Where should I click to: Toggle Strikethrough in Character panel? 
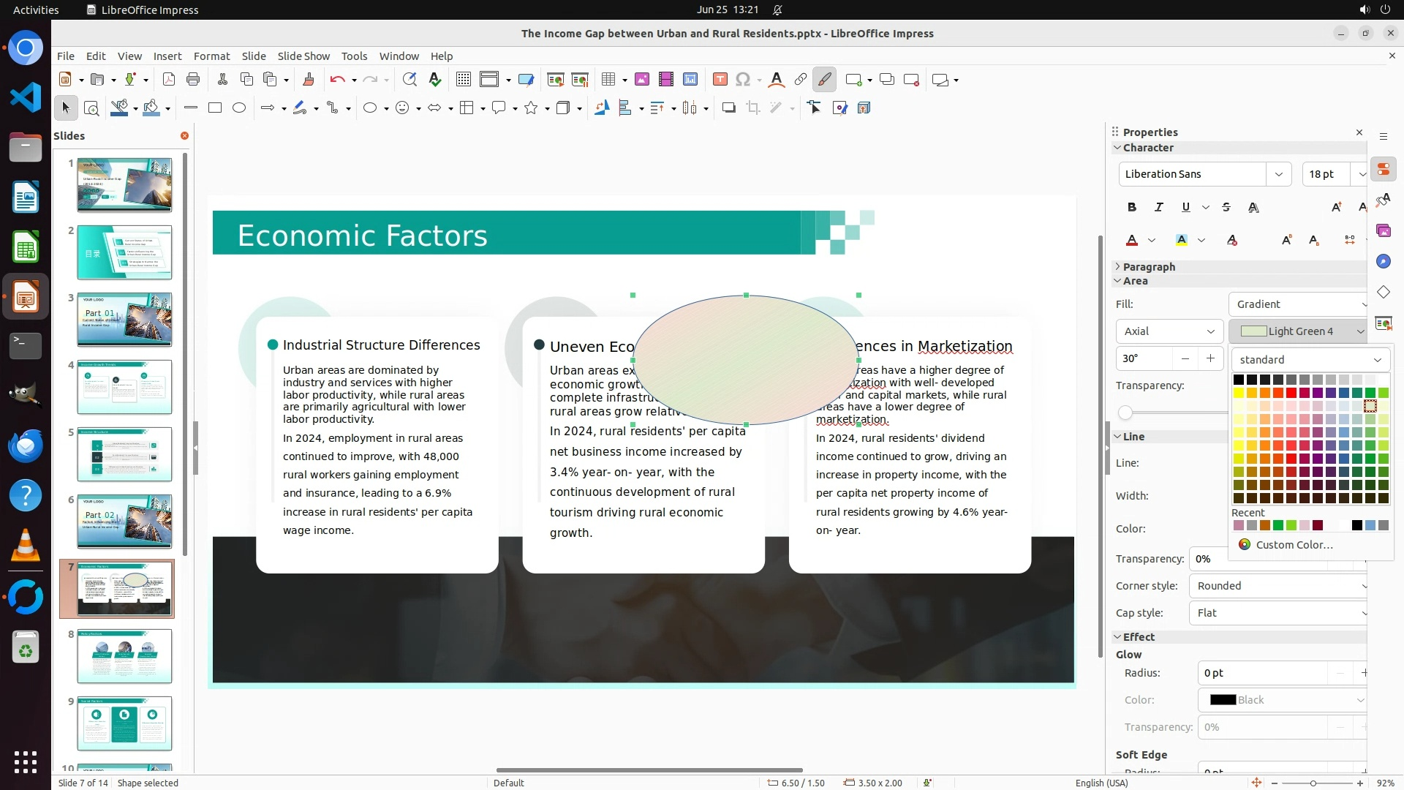(x=1226, y=208)
